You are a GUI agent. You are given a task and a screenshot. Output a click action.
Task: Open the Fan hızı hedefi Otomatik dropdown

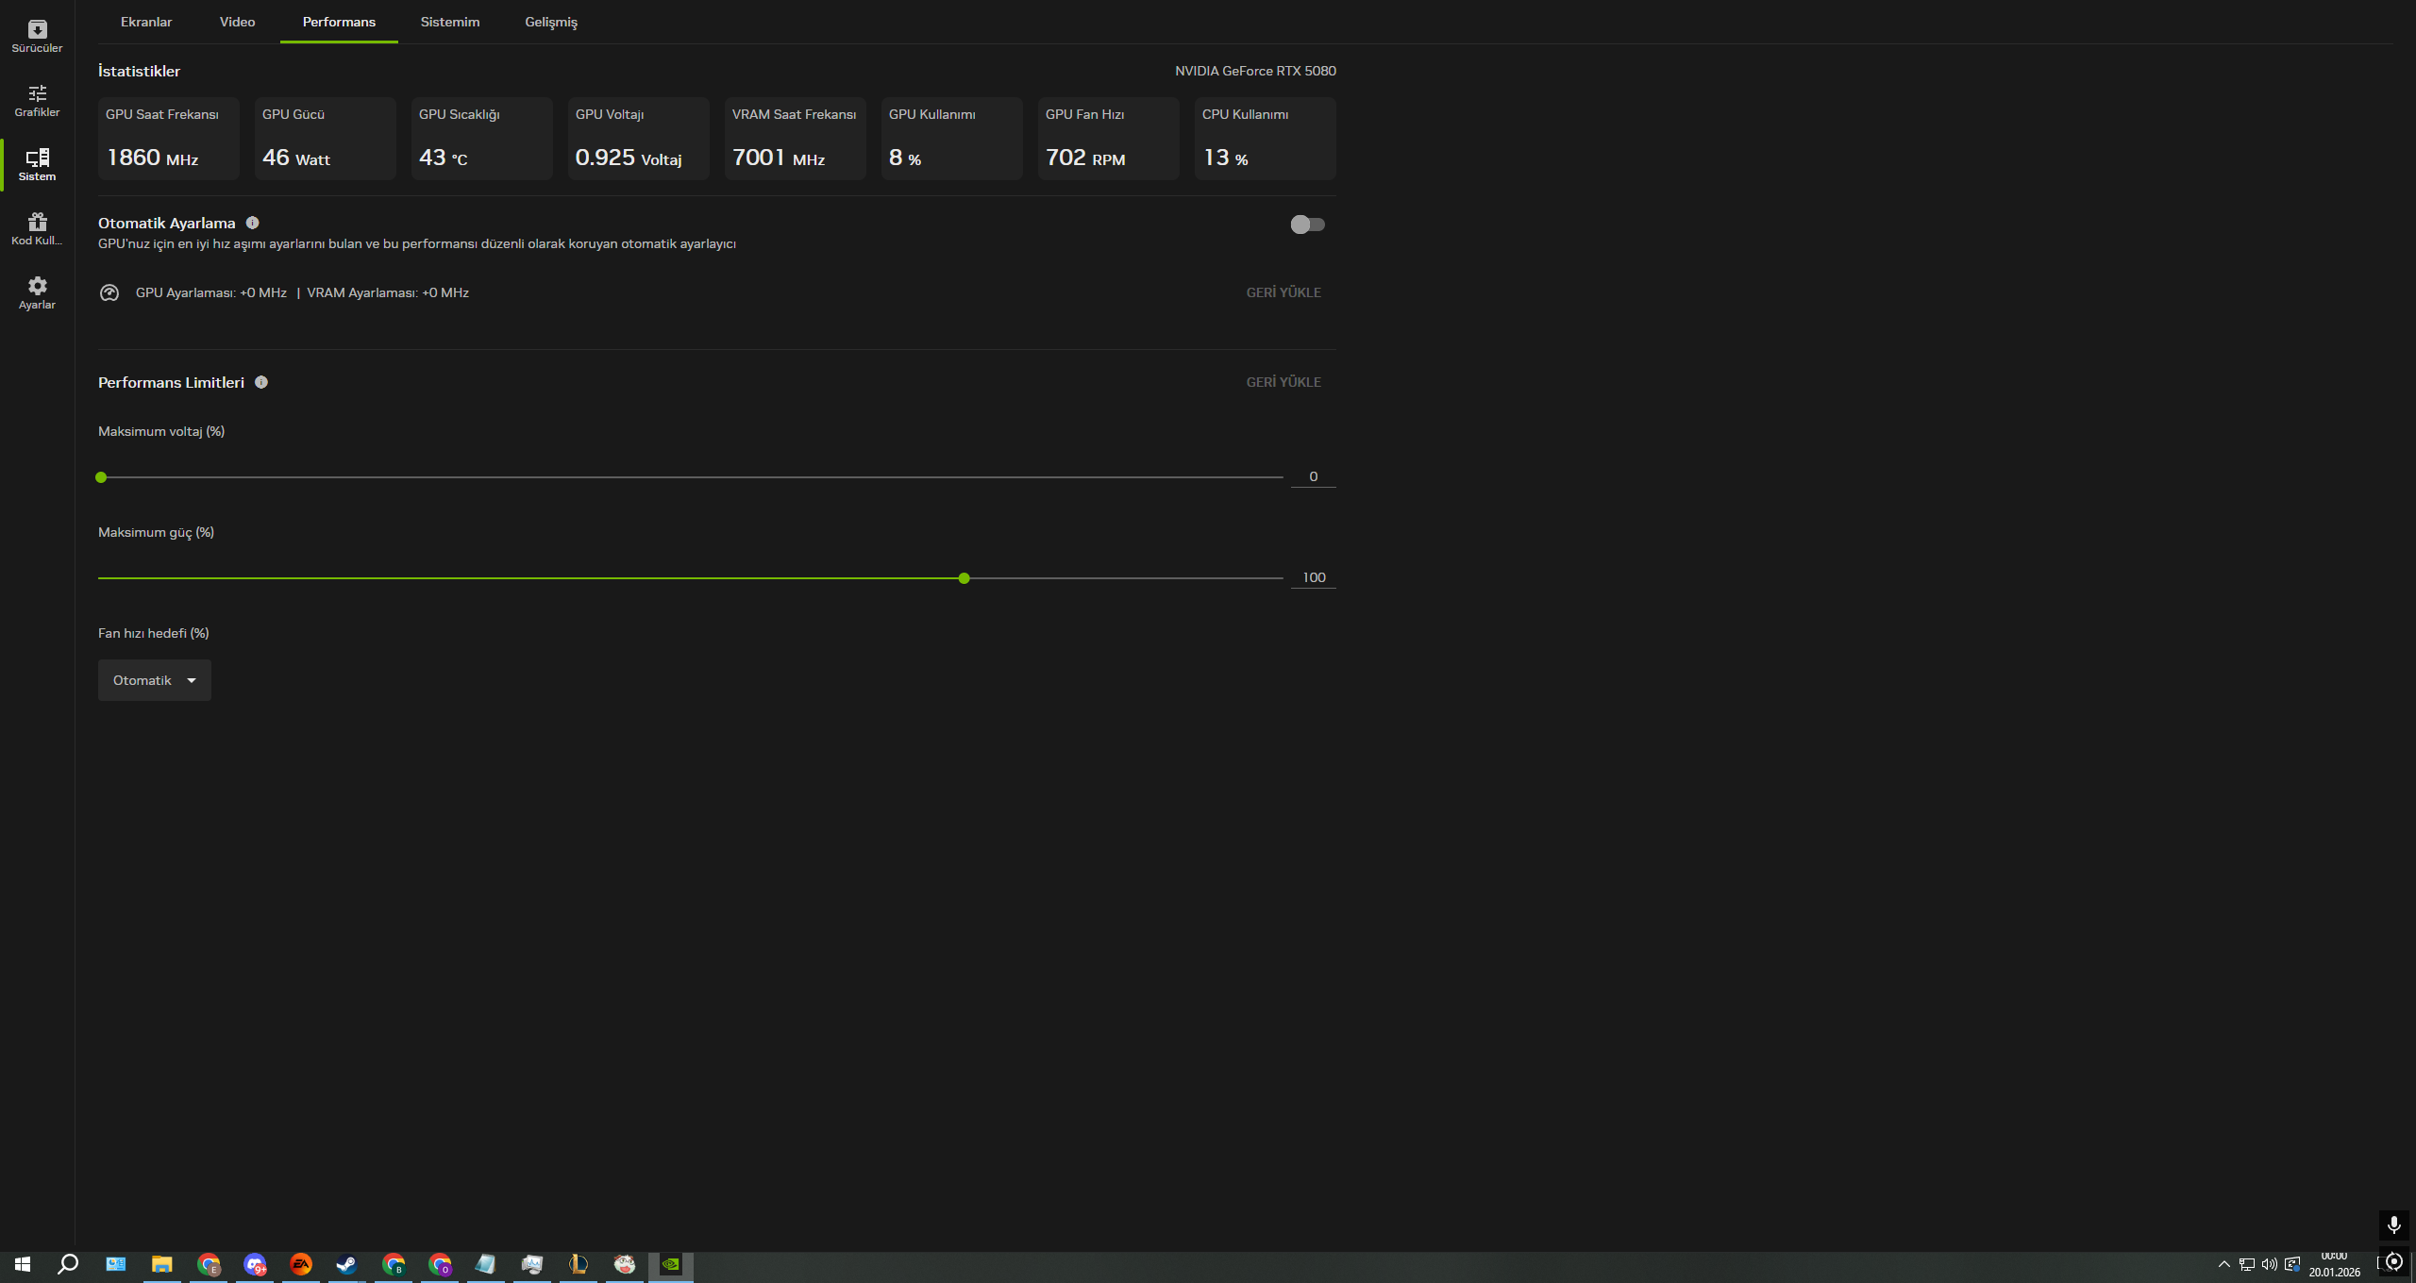155,680
